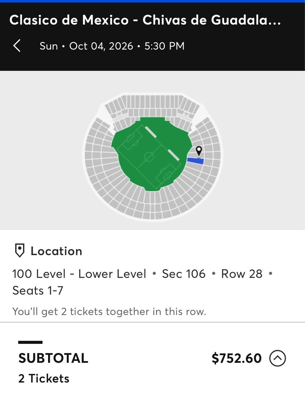This screenshot has width=305, height=400.
Task: Tap the left goal area on the pitch
Action: [x=131, y=140]
